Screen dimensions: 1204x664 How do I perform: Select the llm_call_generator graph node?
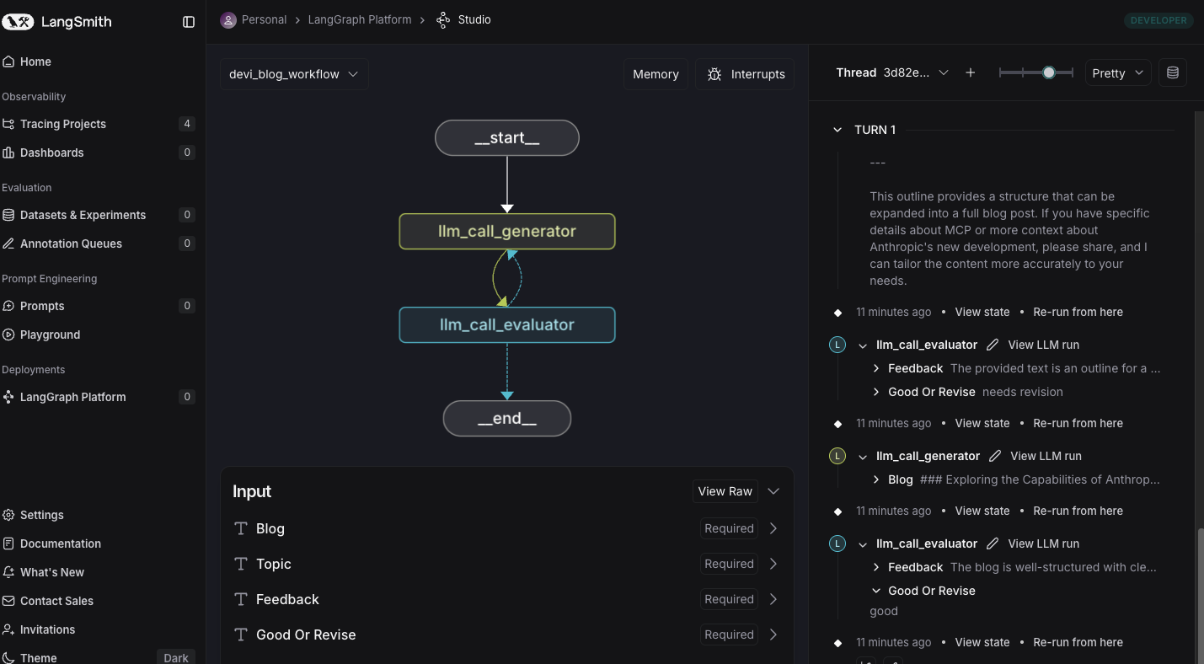click(x=507, y=232)
